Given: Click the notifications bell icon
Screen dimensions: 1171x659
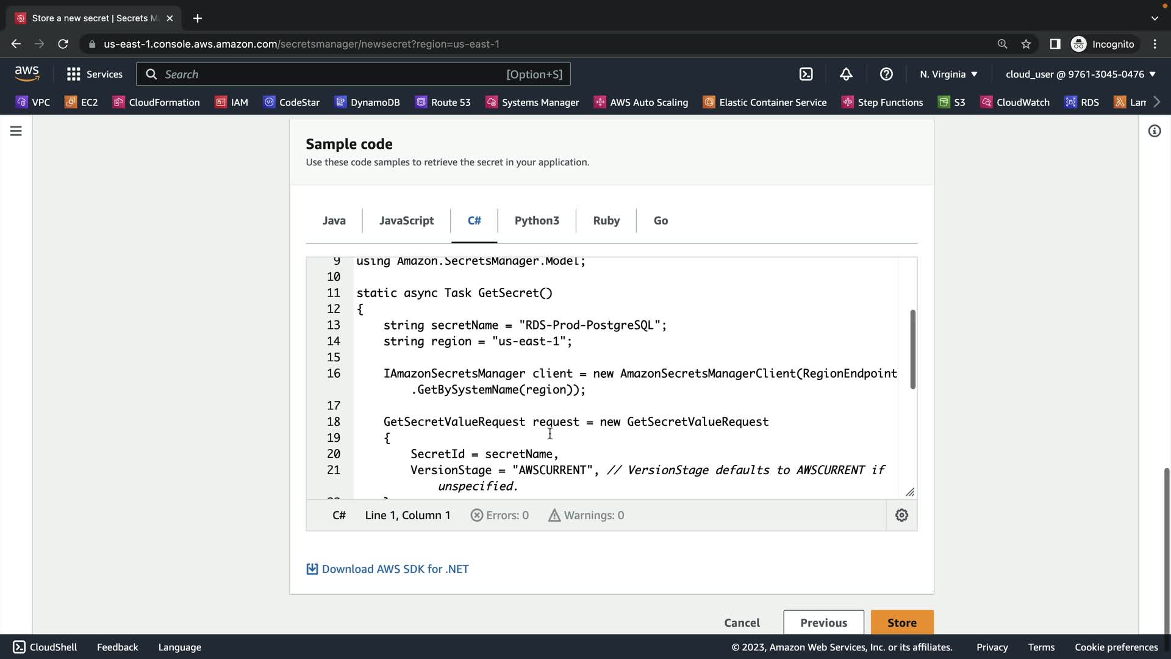Looking at the screenshot, I should (846, 74).
